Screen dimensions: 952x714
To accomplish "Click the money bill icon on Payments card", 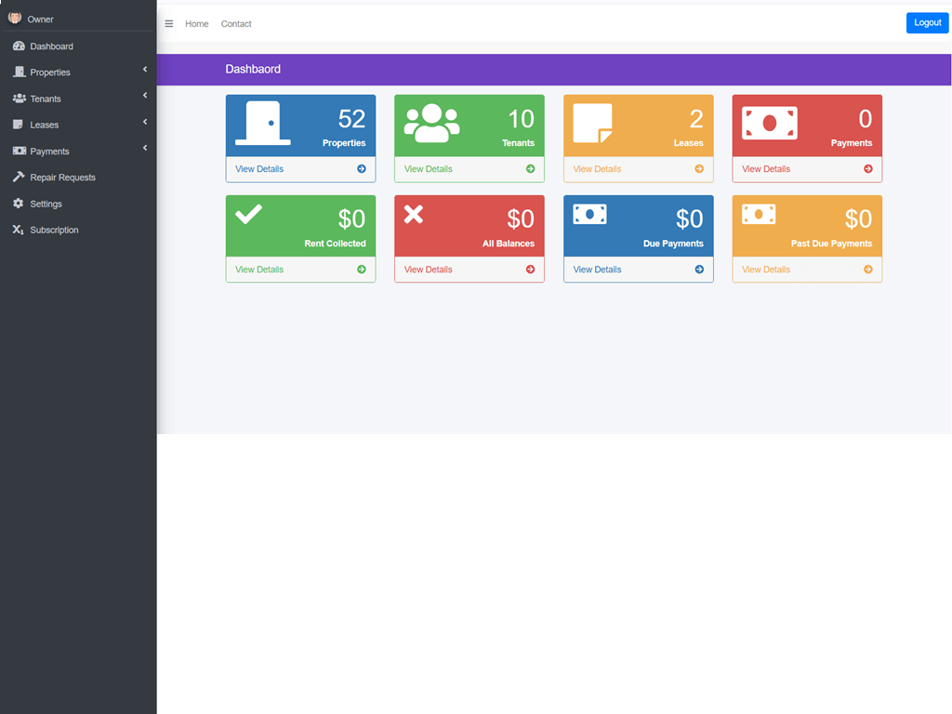I will coord(769,123).
